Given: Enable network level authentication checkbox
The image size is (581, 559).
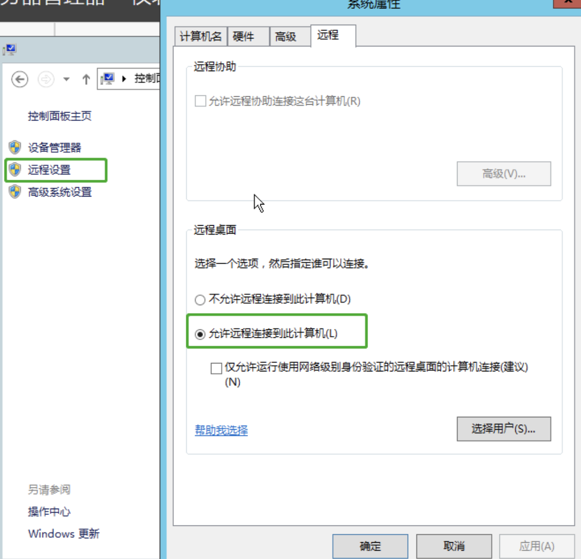Looking at the screenshot, I should pyautogui.click(x=216, y=368).
